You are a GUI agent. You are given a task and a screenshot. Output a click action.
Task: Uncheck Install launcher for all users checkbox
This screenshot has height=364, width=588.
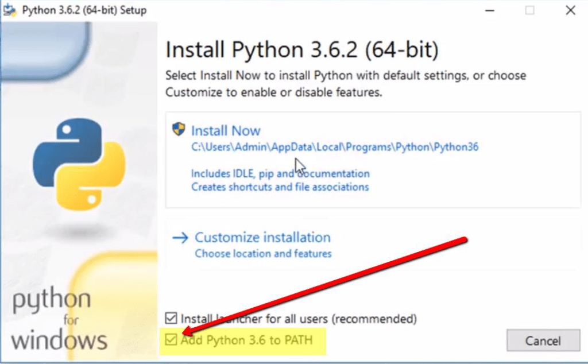(171, 318)
